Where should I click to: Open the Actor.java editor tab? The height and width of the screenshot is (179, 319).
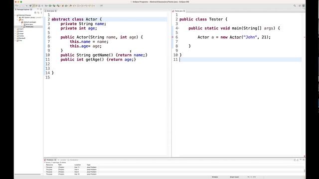coord(50,11)
